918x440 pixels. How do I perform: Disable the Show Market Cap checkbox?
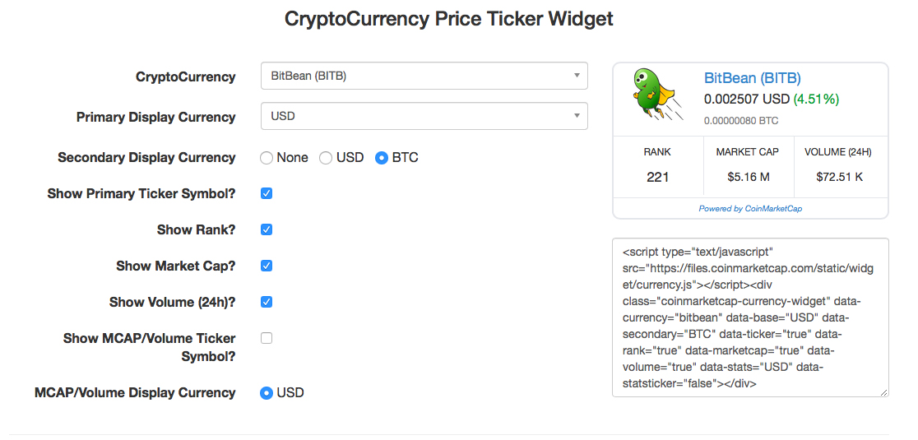pyautogui.click(x=267, y=266)
